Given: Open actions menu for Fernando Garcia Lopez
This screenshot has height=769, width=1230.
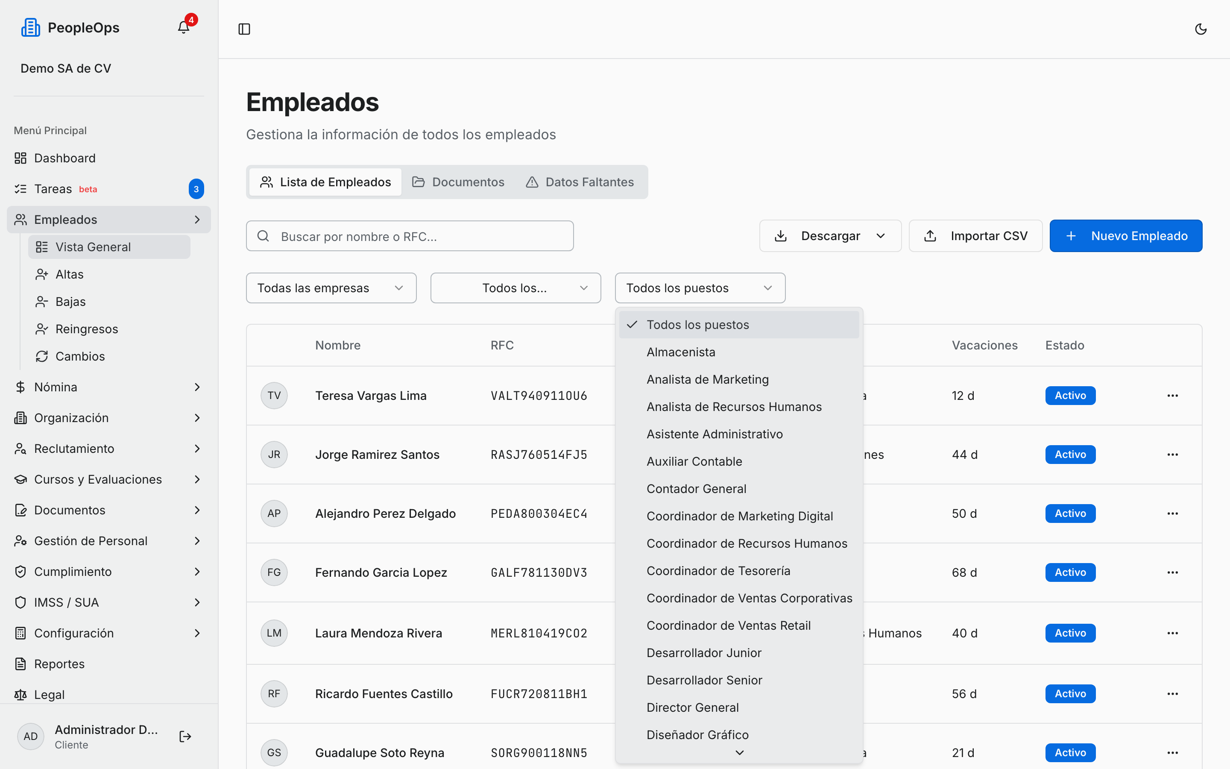Looking at the screenshot, I should click(x=1173, y=572).
